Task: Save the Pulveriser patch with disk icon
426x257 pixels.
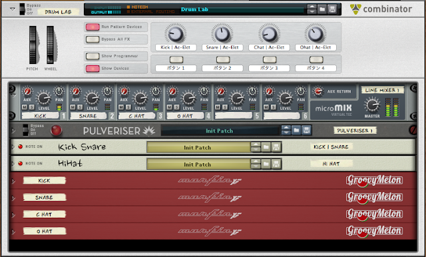Action: click(x=306, y=130)
